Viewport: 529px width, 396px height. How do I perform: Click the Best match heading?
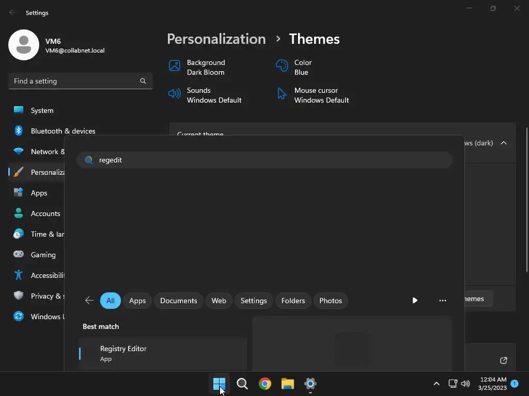coord(101,326)
